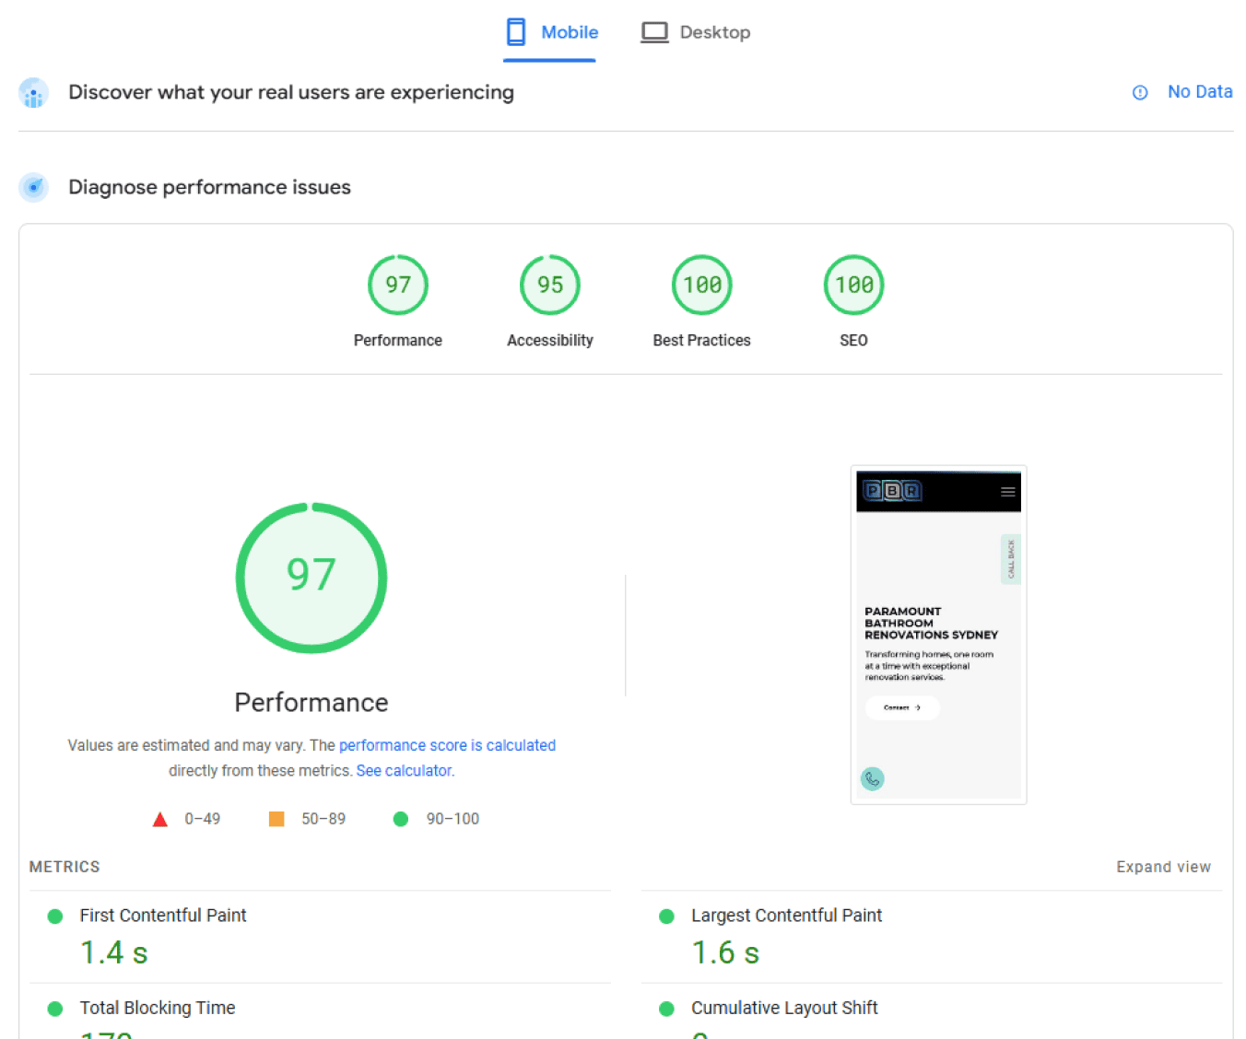This screenshot has width=1246, height=1039.
Task: Click the No Data link
Action: 1199,92
